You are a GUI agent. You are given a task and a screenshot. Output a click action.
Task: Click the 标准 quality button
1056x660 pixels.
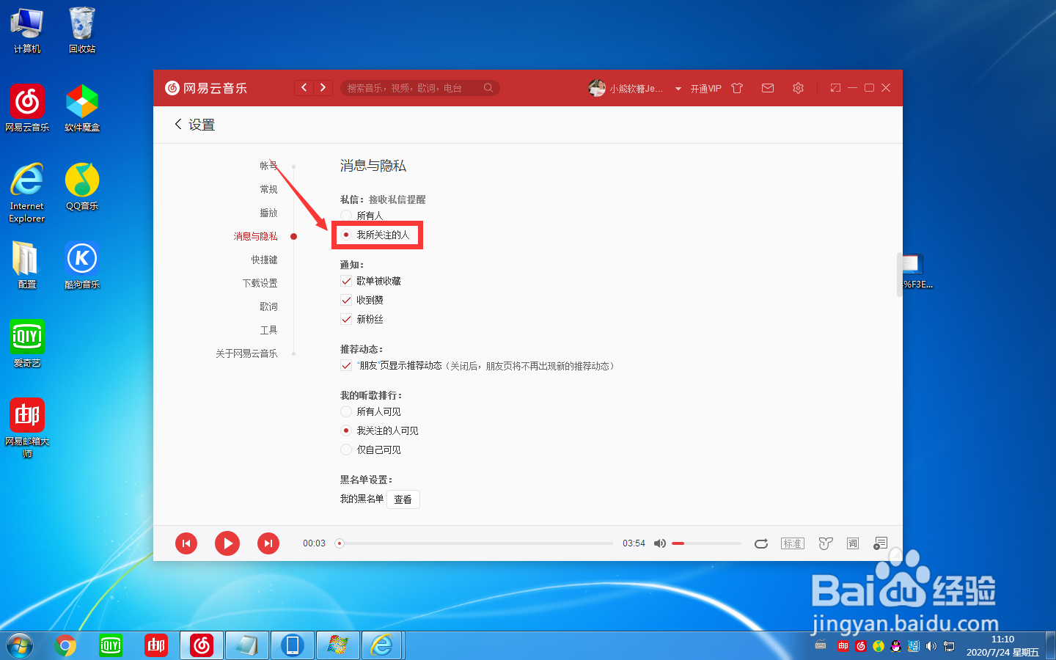pos(793,543)
